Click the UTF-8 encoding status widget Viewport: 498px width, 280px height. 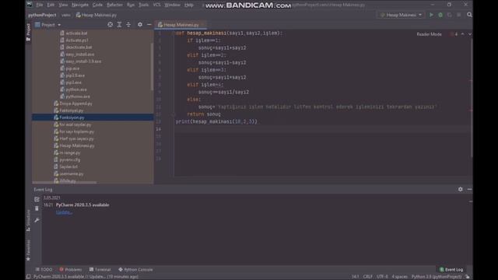[382, 277]
